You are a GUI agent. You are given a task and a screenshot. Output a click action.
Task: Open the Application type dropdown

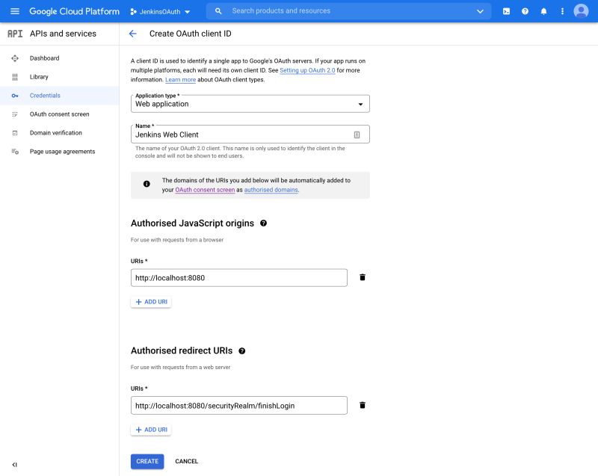tap(250, 104)
